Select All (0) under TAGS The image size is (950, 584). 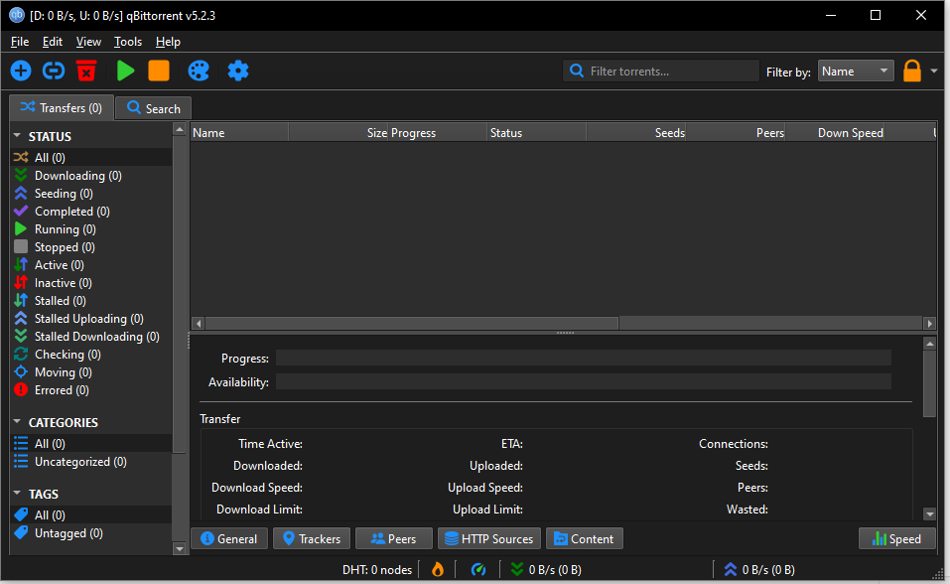[91, 514]
